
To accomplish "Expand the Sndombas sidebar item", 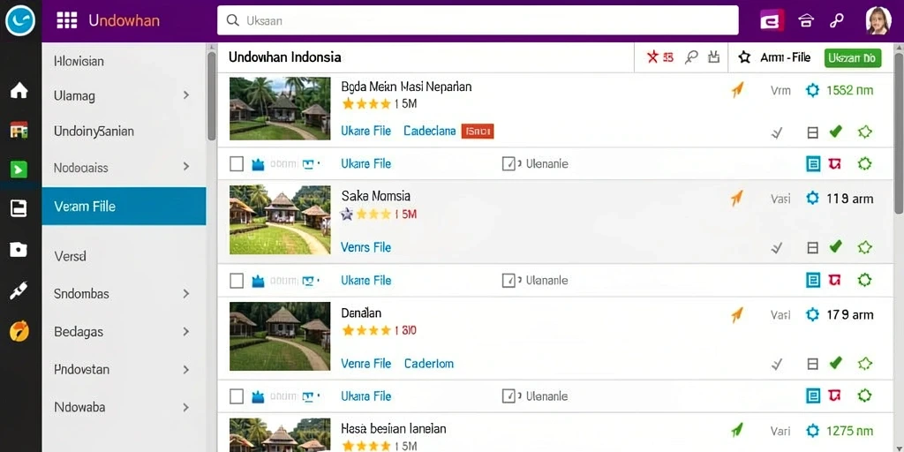I will (185, 293).
